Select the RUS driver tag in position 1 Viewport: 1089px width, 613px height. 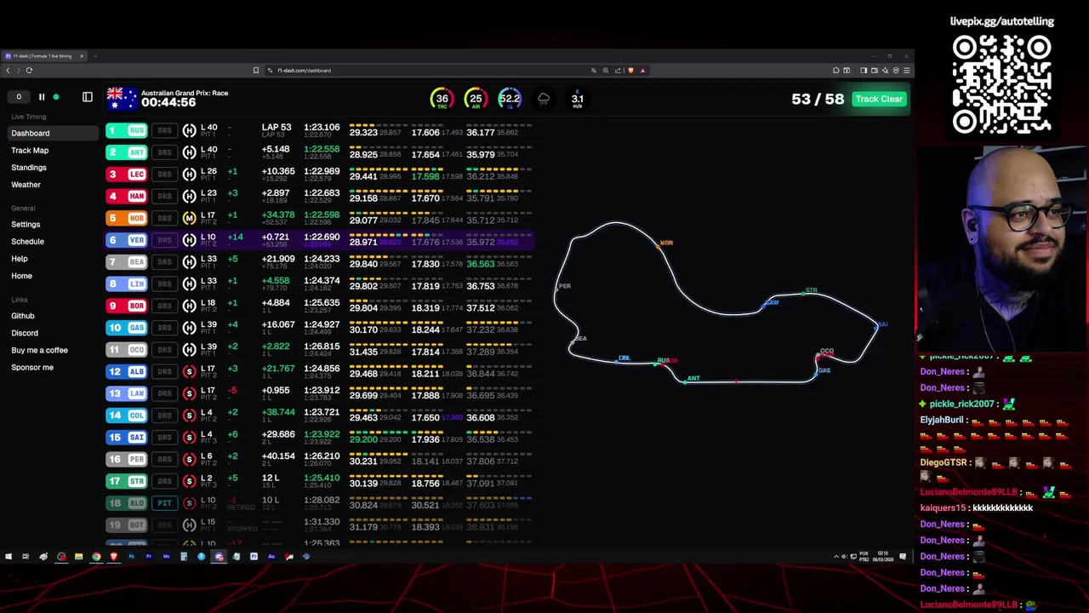(126, 130)
